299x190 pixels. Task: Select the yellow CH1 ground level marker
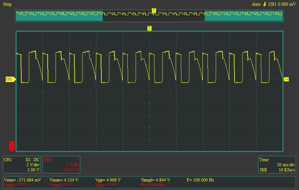click(x=10, y=79)
